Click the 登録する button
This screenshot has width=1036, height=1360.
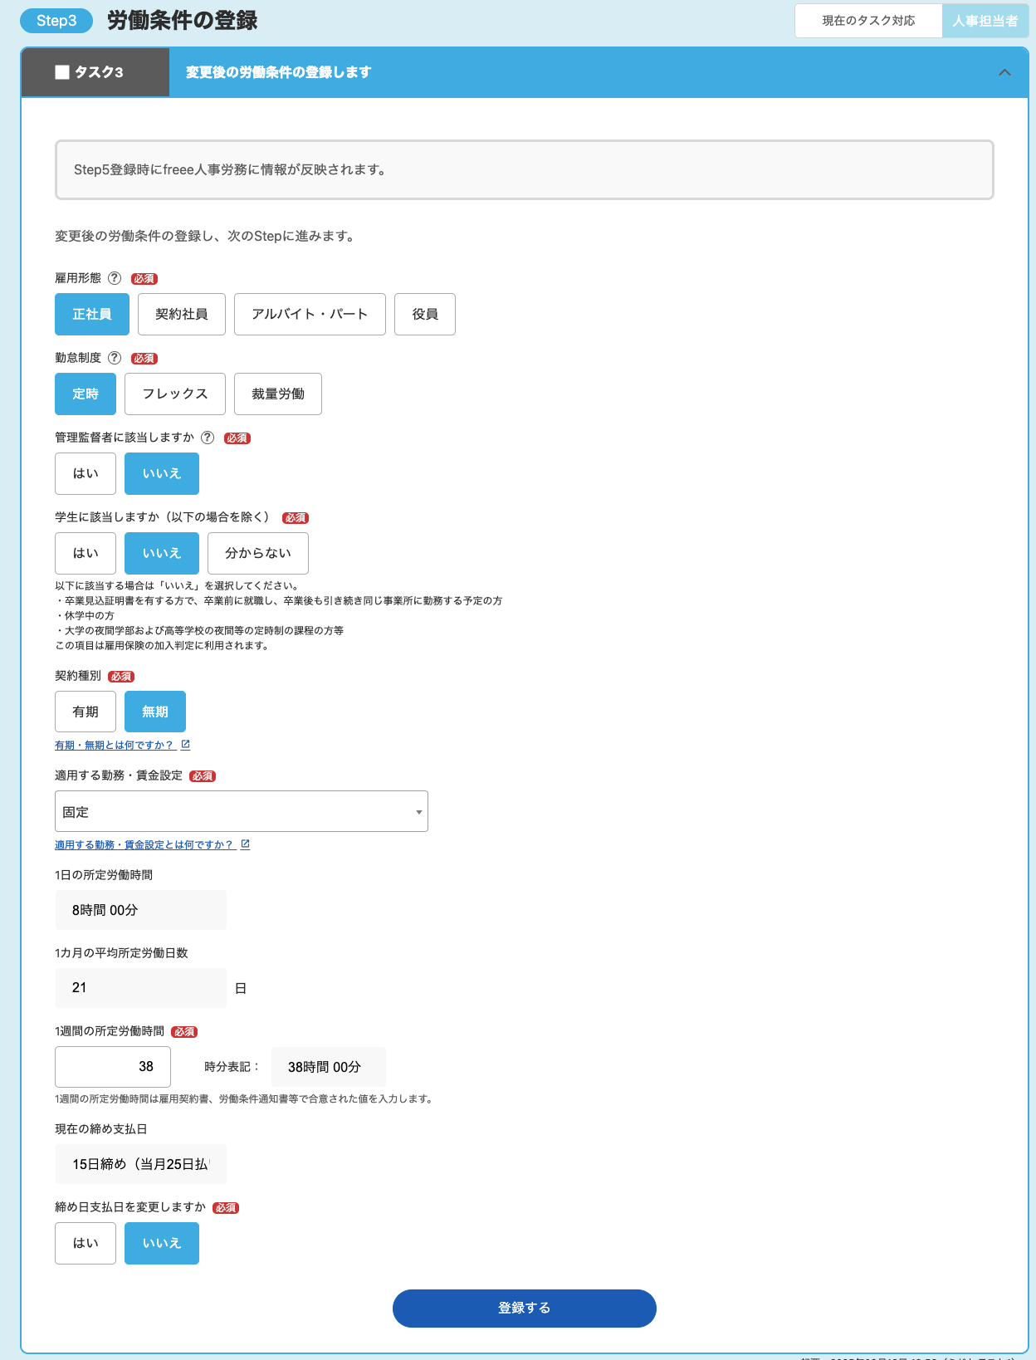click(525, 1308)
